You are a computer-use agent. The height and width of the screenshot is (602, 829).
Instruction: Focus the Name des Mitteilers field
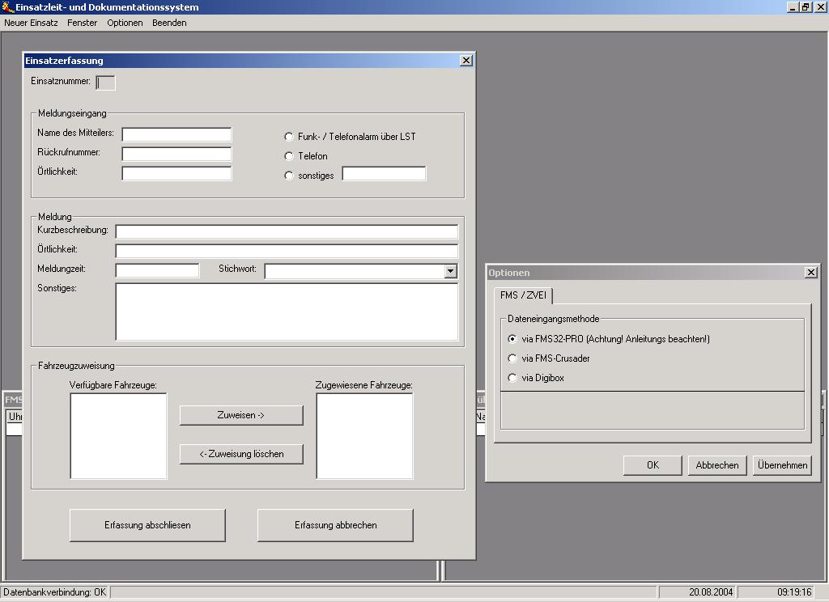(176, 134)
